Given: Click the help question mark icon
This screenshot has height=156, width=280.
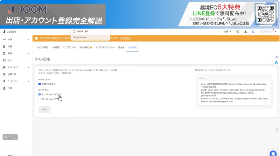Looking at the screenshot, I should [x=238, y=32].
